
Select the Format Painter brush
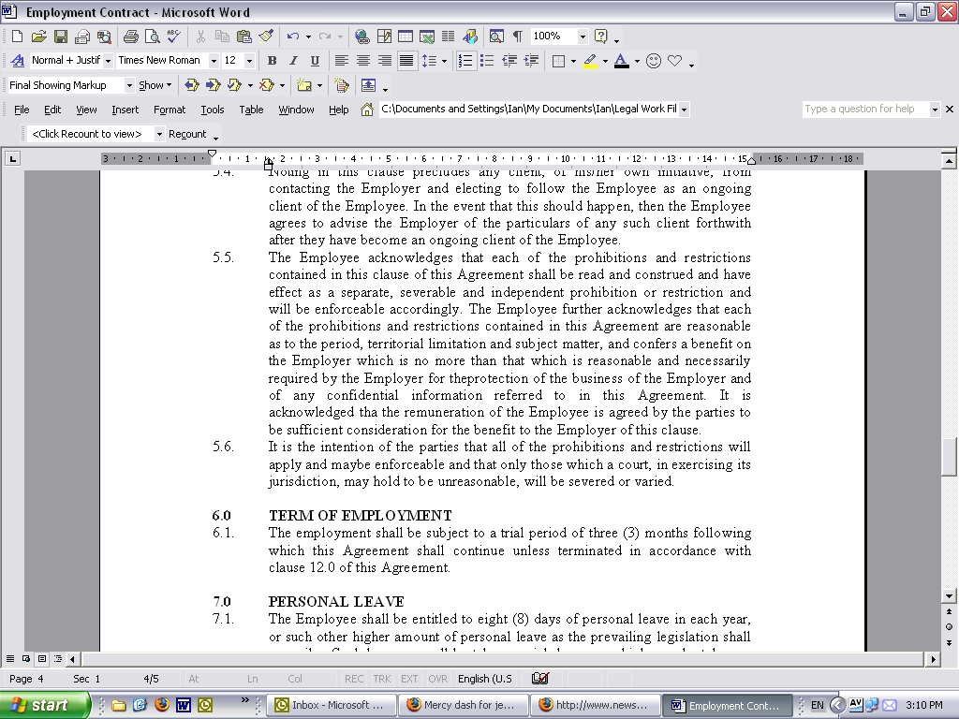[x=266, y=37]
